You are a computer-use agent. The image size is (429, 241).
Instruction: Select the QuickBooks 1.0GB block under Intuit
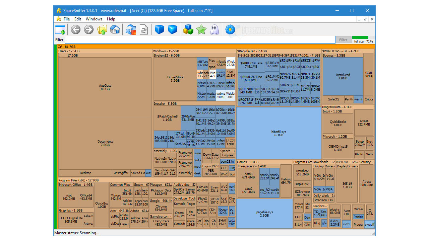click(x=338, y=124)
